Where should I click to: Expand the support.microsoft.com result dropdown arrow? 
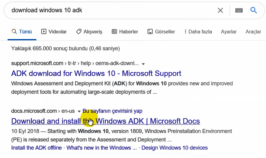tap(143, 64)
